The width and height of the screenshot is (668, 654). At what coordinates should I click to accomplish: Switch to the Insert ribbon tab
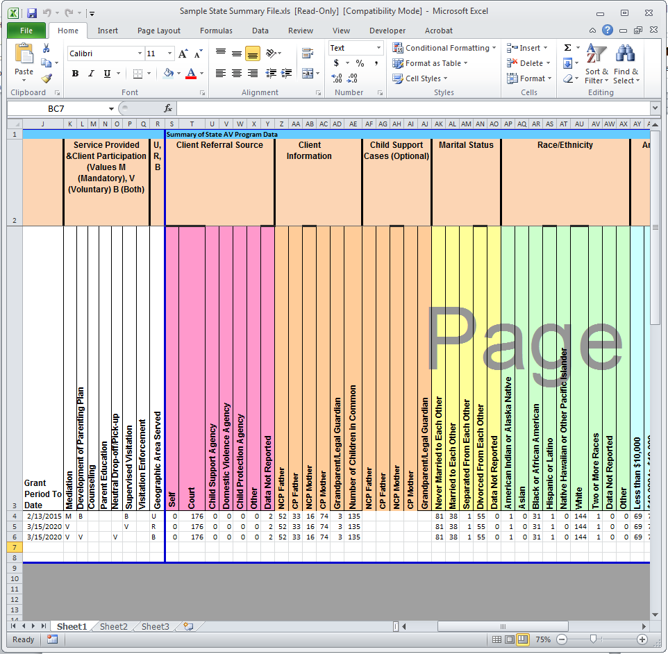[108, 31]
